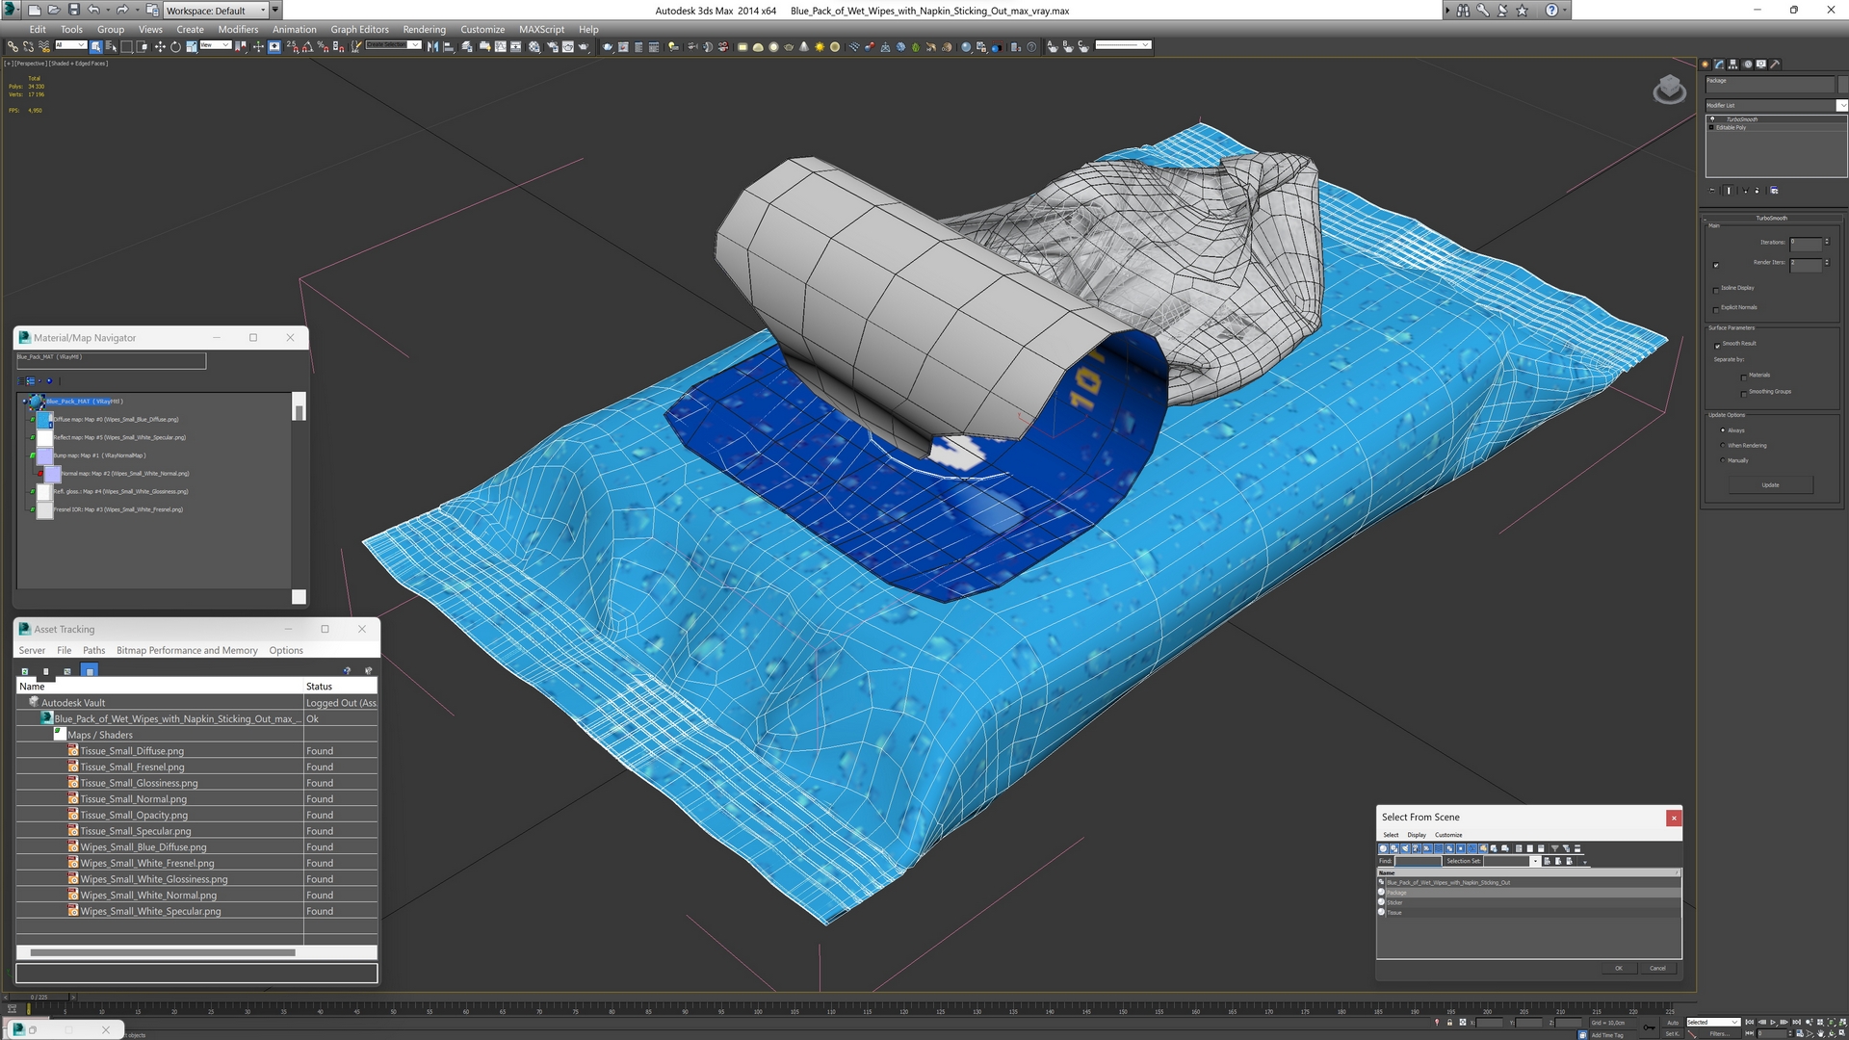Viewport: 1849px width, 1040px height.
Task: Open the Display command panel tab
Action: coord(1761,65)
